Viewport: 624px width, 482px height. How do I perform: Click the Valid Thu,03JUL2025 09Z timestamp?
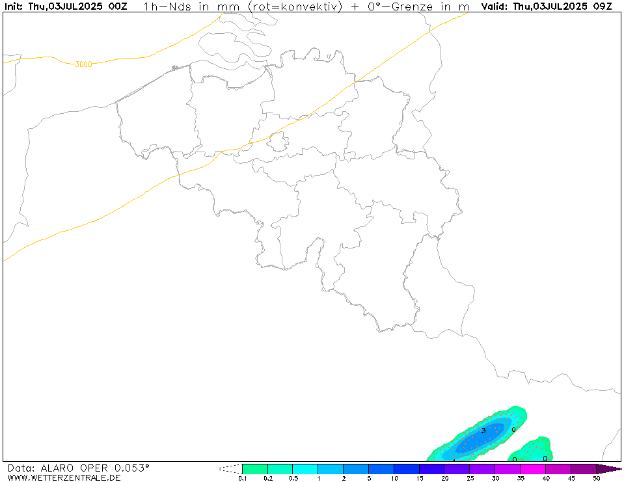click(547, 7)
